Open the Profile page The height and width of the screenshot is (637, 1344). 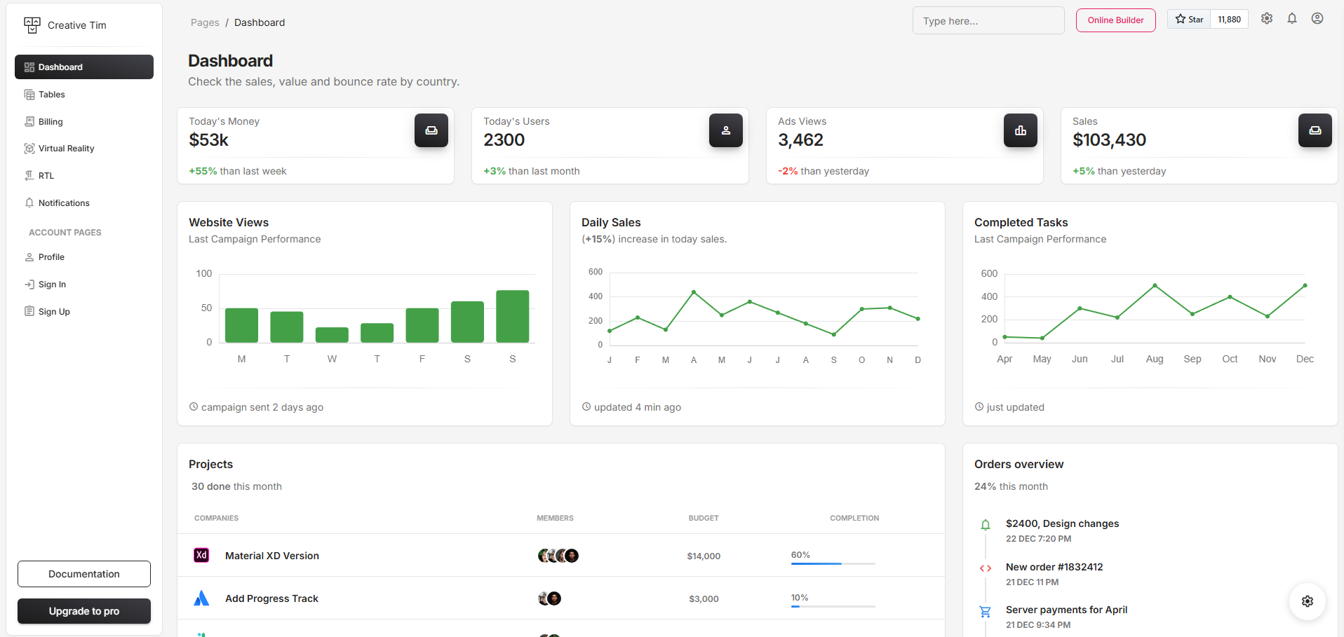point(84,257)
